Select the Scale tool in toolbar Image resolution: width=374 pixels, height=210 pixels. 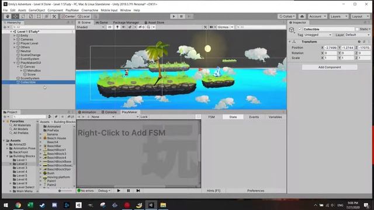pyautogui.click(x=31, y=16)
